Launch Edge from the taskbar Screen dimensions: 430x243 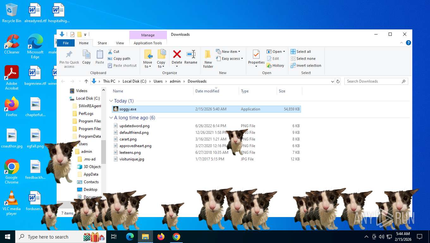130,237
